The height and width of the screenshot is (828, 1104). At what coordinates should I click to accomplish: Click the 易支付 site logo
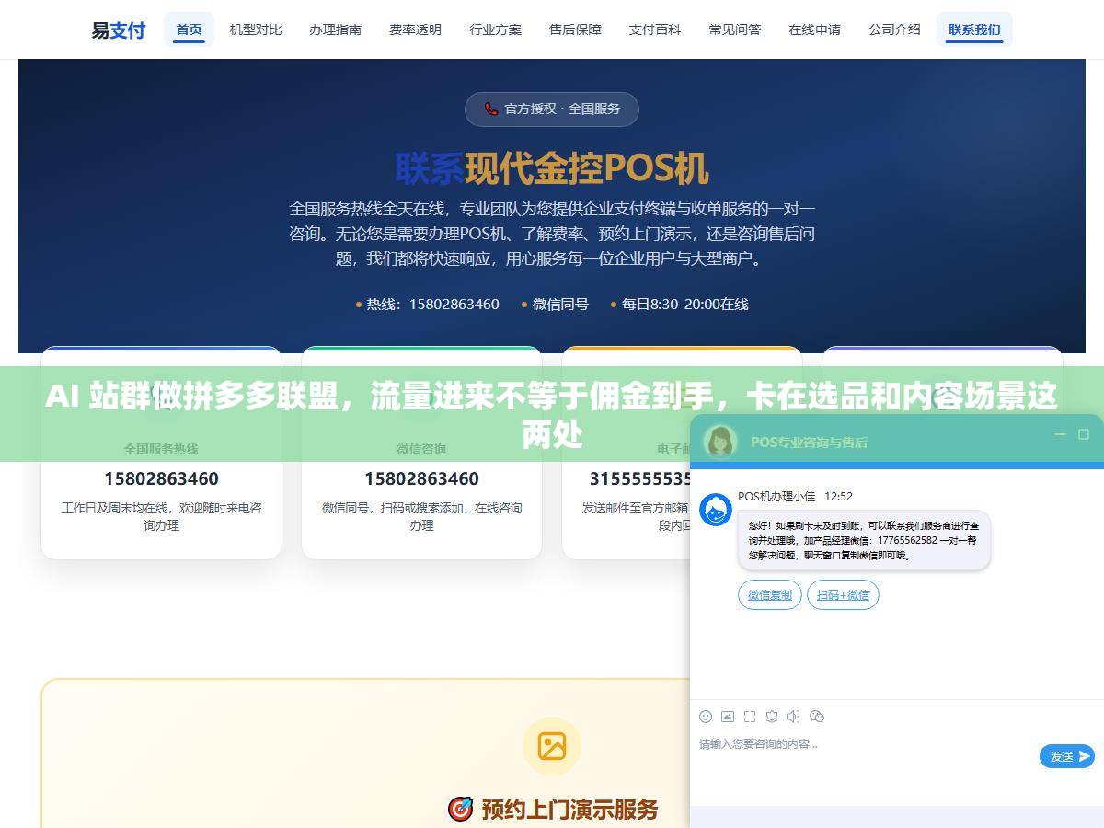[x=119, y=29]
